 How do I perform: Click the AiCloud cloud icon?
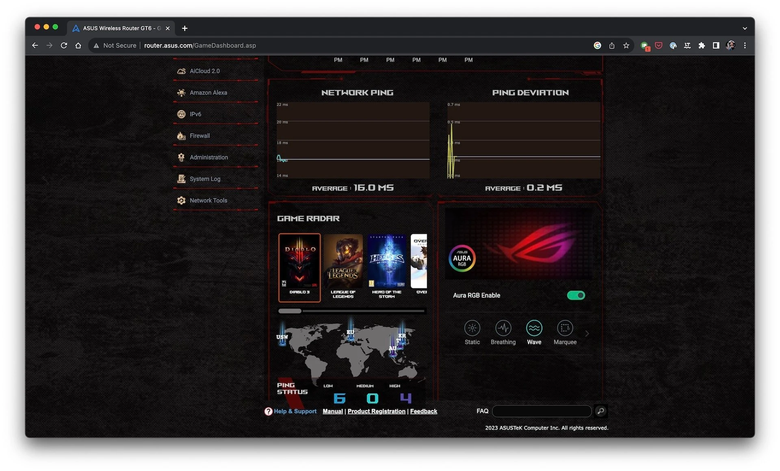[x=181, y=71]
